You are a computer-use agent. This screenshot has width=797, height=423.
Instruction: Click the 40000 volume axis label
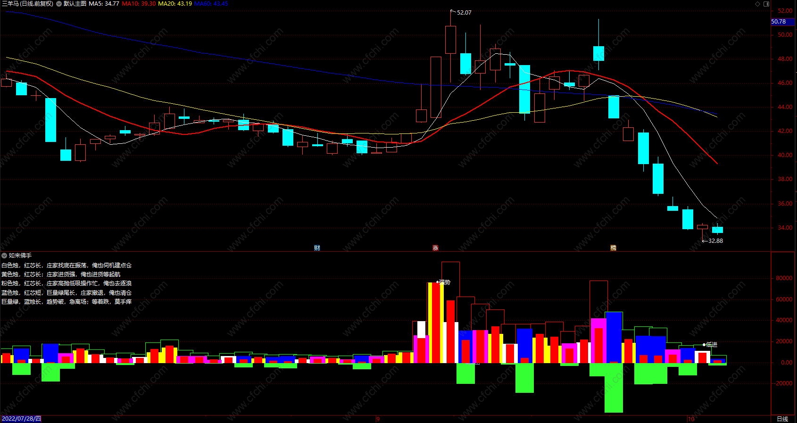tap(784, 320)
